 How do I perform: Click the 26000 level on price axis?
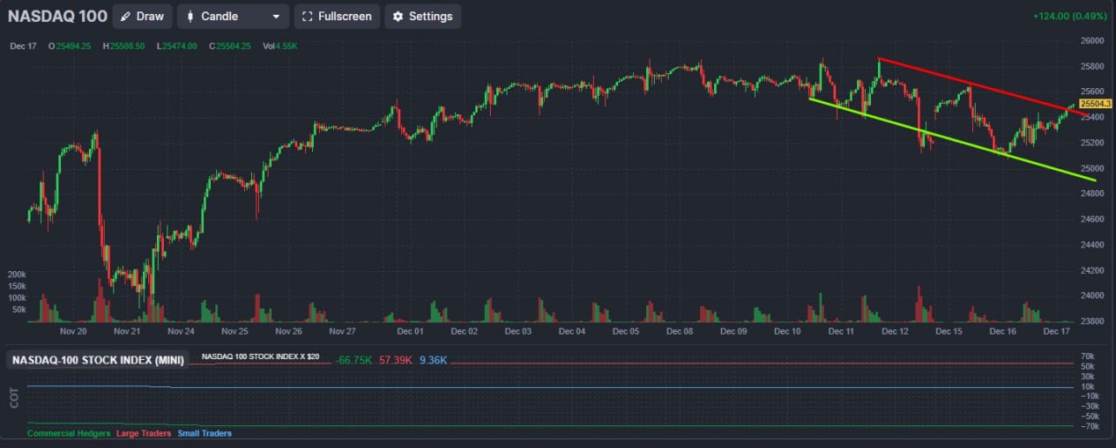pos(1093,40)
